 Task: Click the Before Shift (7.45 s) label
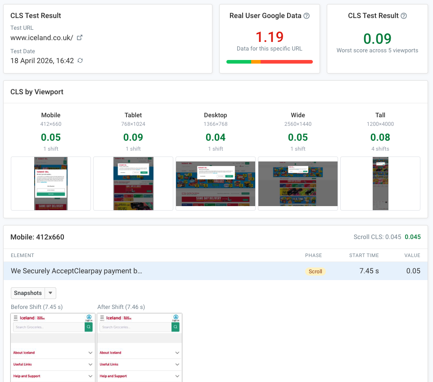[37, 307]
